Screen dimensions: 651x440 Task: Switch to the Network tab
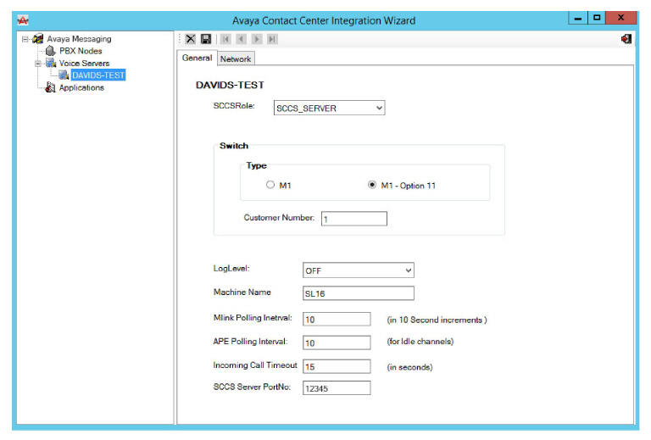pyautogui.click(x=236, y=59)
